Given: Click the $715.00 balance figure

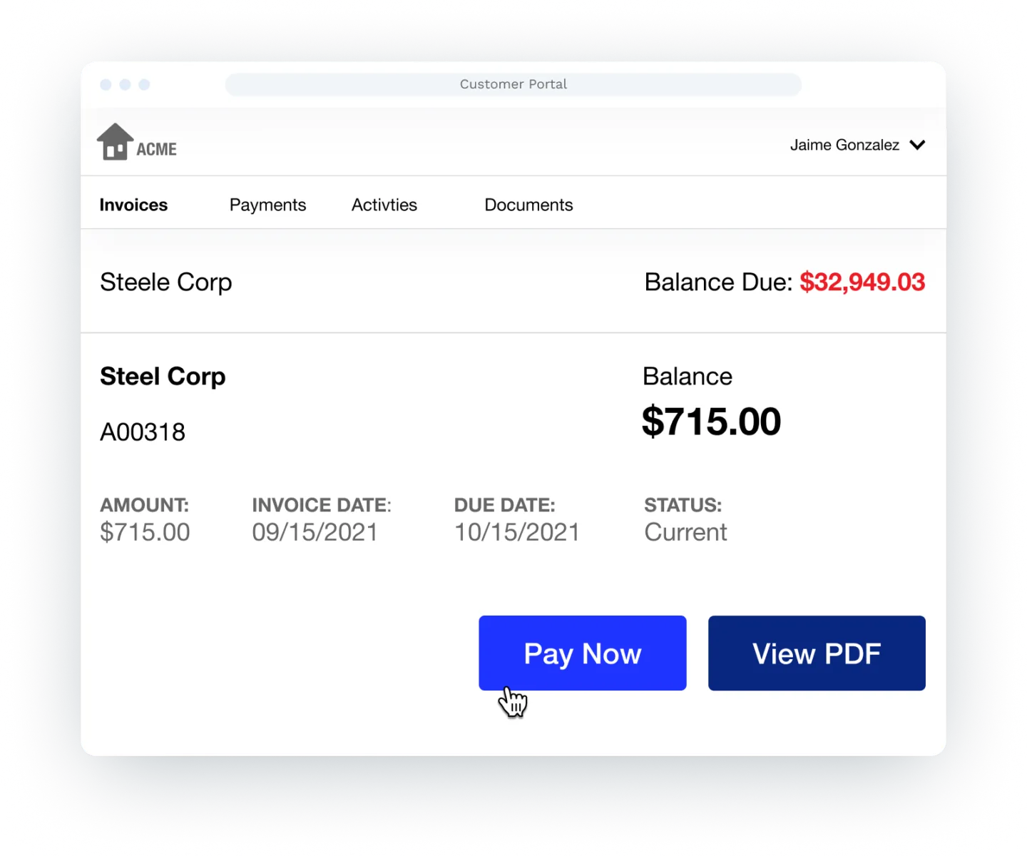Looking at the screenshot, I should (711, 421).
